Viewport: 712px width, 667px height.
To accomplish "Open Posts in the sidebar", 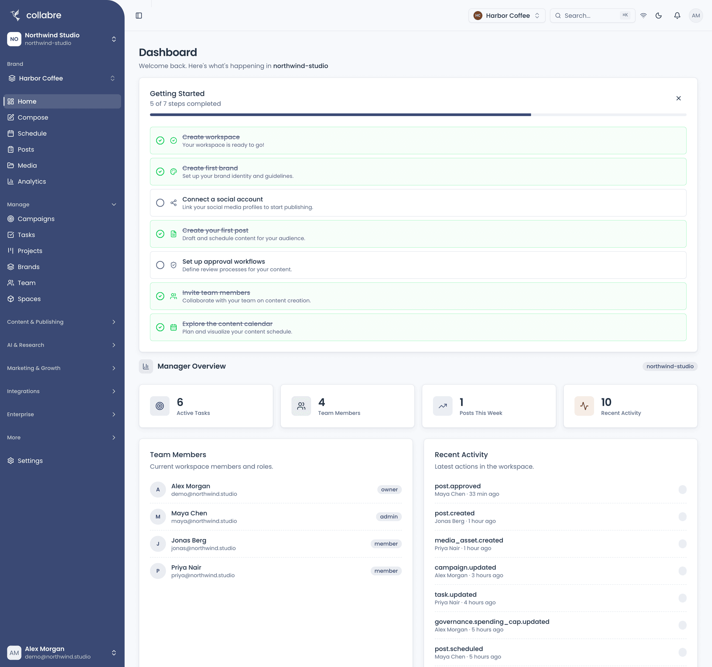I will click(62, 149).
